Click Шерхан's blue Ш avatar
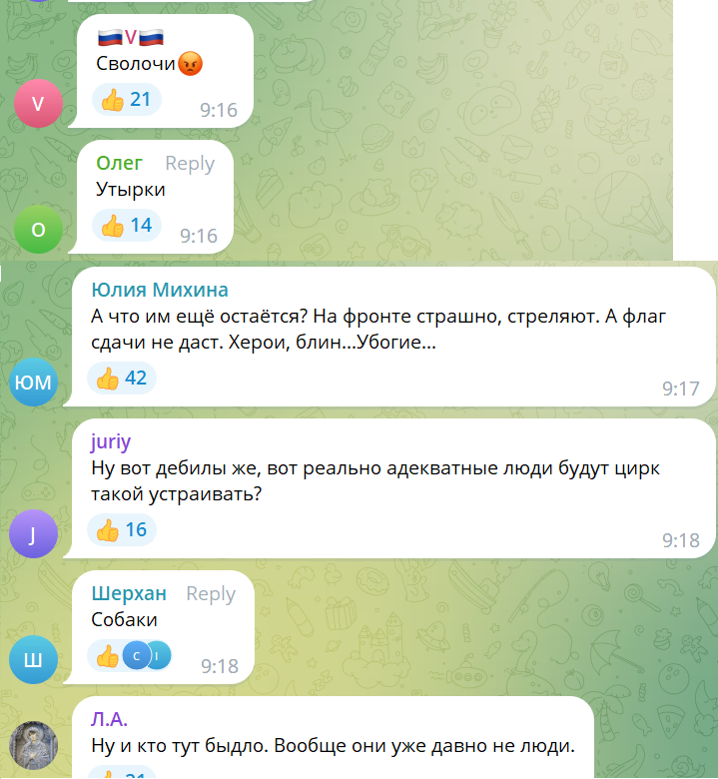Viewport: 718px width, 779px height. point(33,659)
